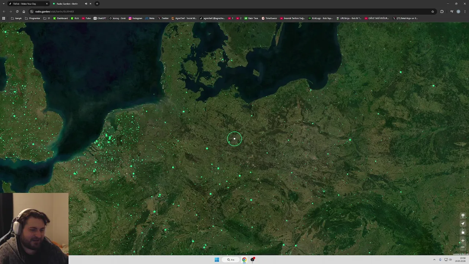Expand the tab search dropdown
Screen dimensions: 469x264
click(x=3, y=4)
